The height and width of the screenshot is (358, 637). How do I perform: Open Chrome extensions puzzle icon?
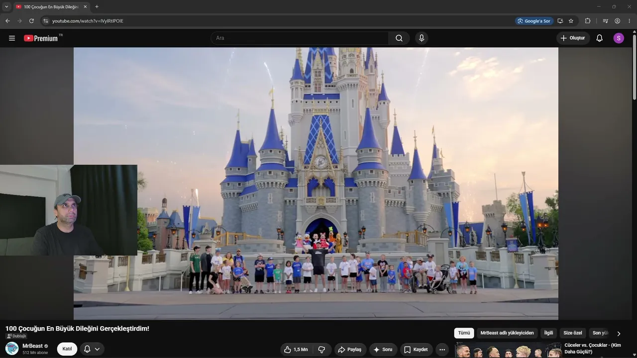pos(588,21)
